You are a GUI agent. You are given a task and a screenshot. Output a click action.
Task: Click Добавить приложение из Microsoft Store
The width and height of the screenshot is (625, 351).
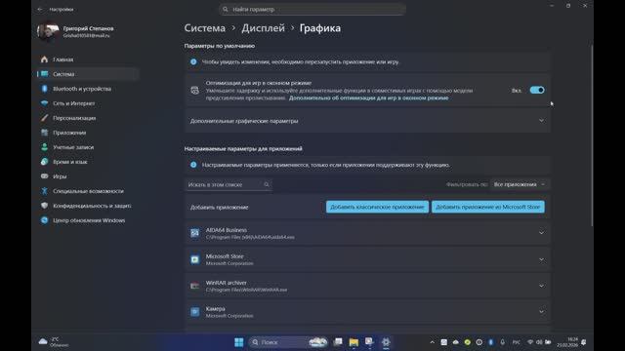(488, 207)
